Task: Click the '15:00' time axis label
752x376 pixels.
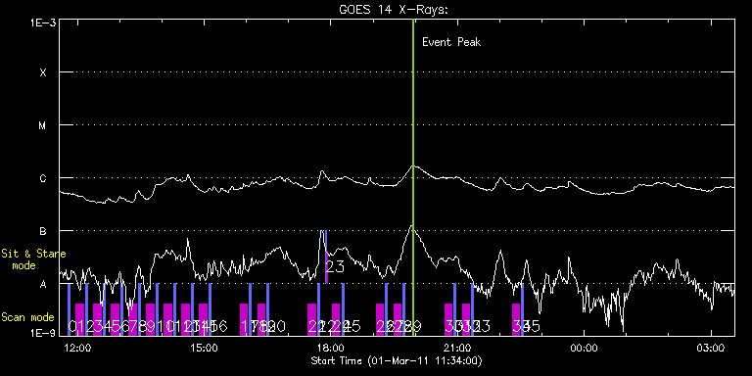Action: click(204, 348)
